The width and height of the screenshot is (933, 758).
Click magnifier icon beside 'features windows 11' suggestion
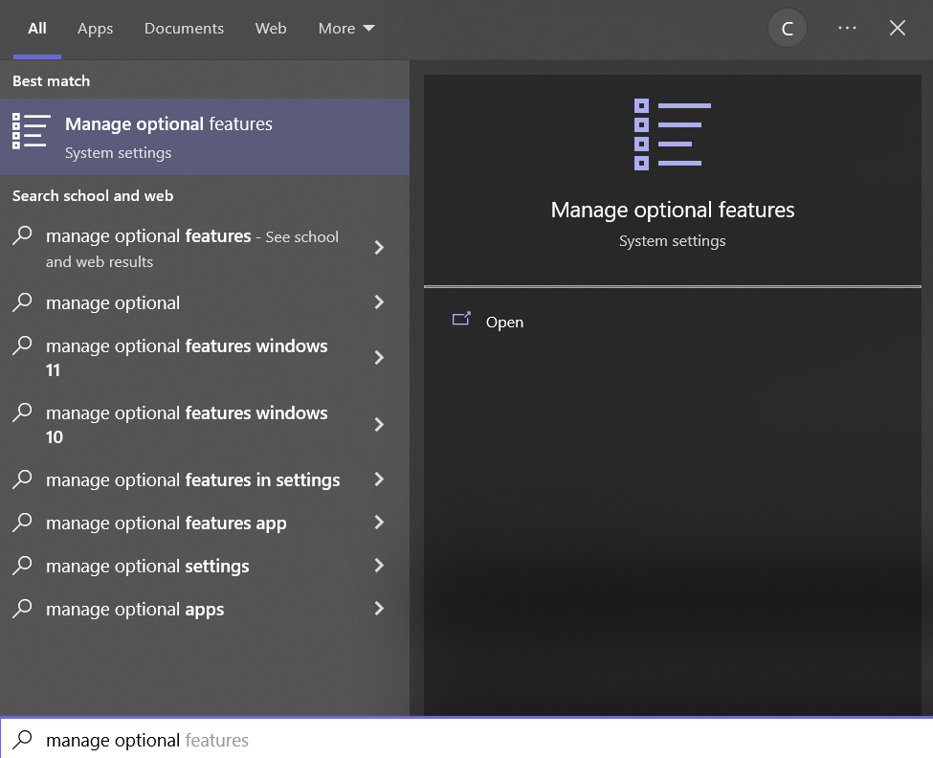pos(23,346)
